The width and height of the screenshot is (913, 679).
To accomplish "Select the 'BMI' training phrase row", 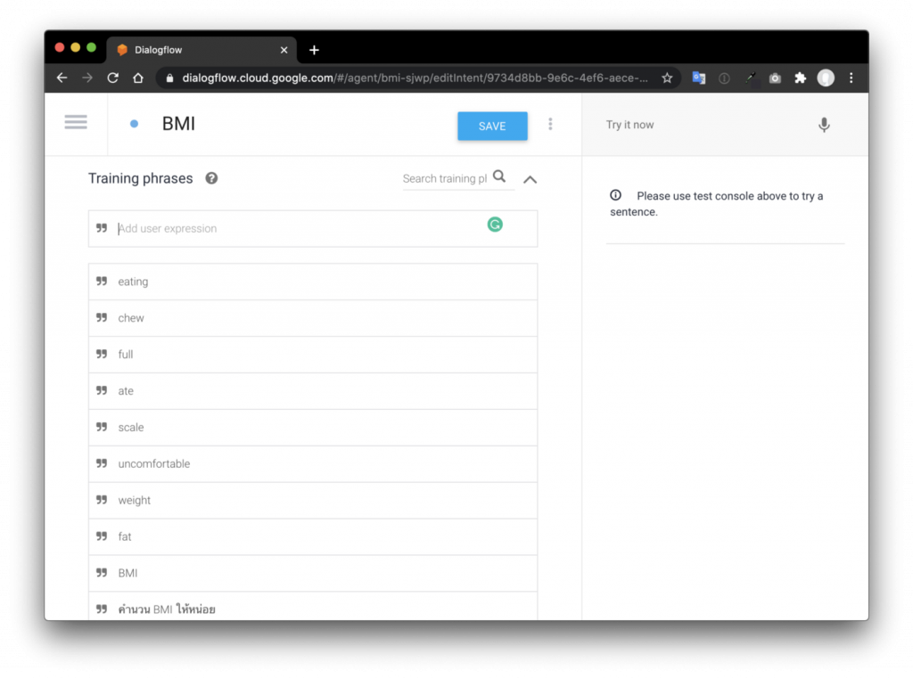I will 313,573.
